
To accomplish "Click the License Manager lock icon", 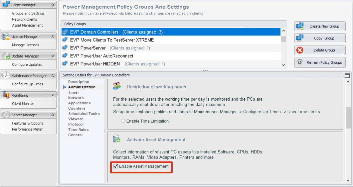I will [x=6, y=37].
